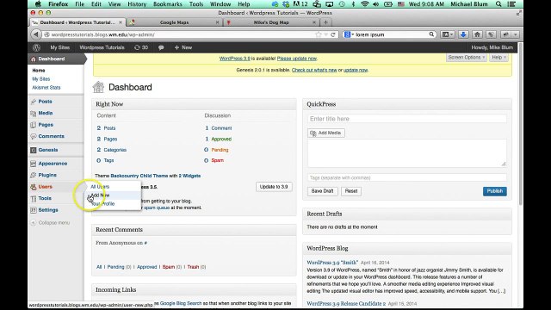Open Plugins in the sidebar

coord(47,175)
